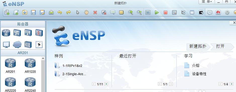Select the router device category icon
This screenshot has width=236, height=92.
(x=6, y=33)
